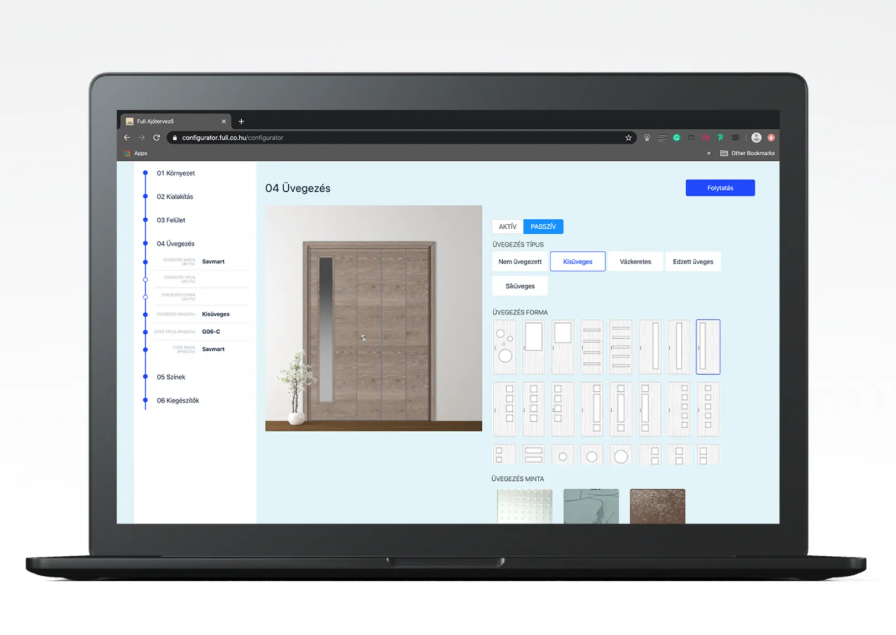
Task: Click the window extension icon after Grammarly
Action: tap(691, 138)
